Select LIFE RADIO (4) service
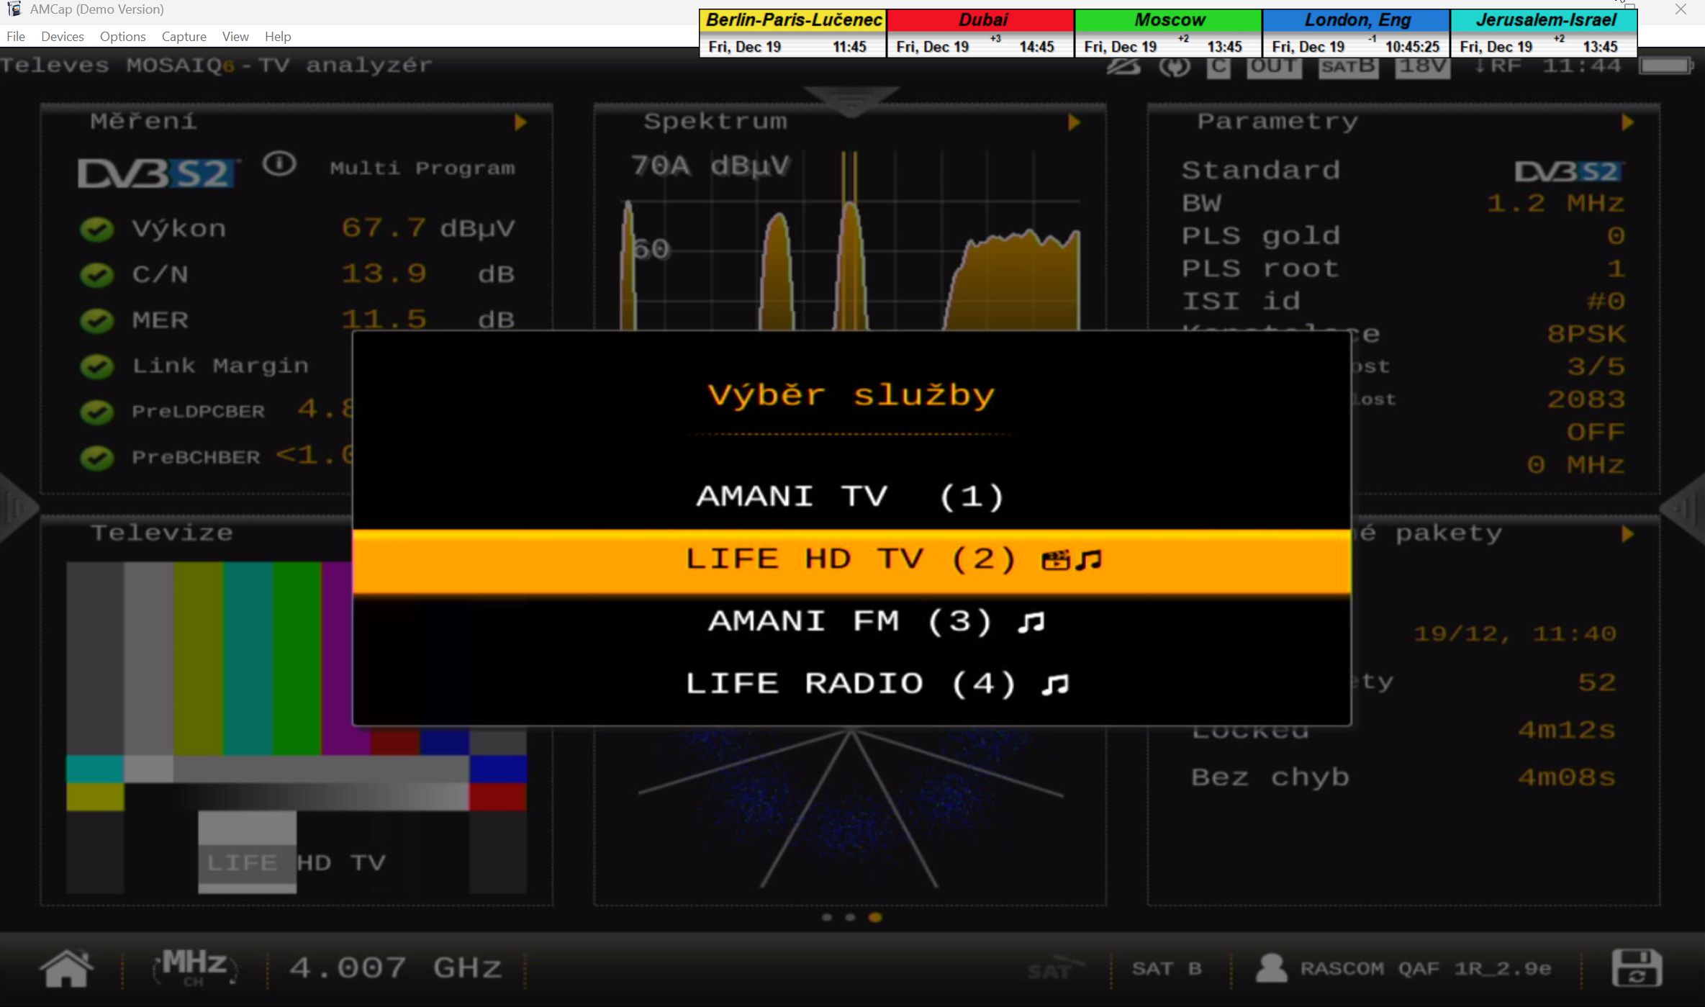The height and width of the screenshot is (1007, 1705). click(850, 684)
